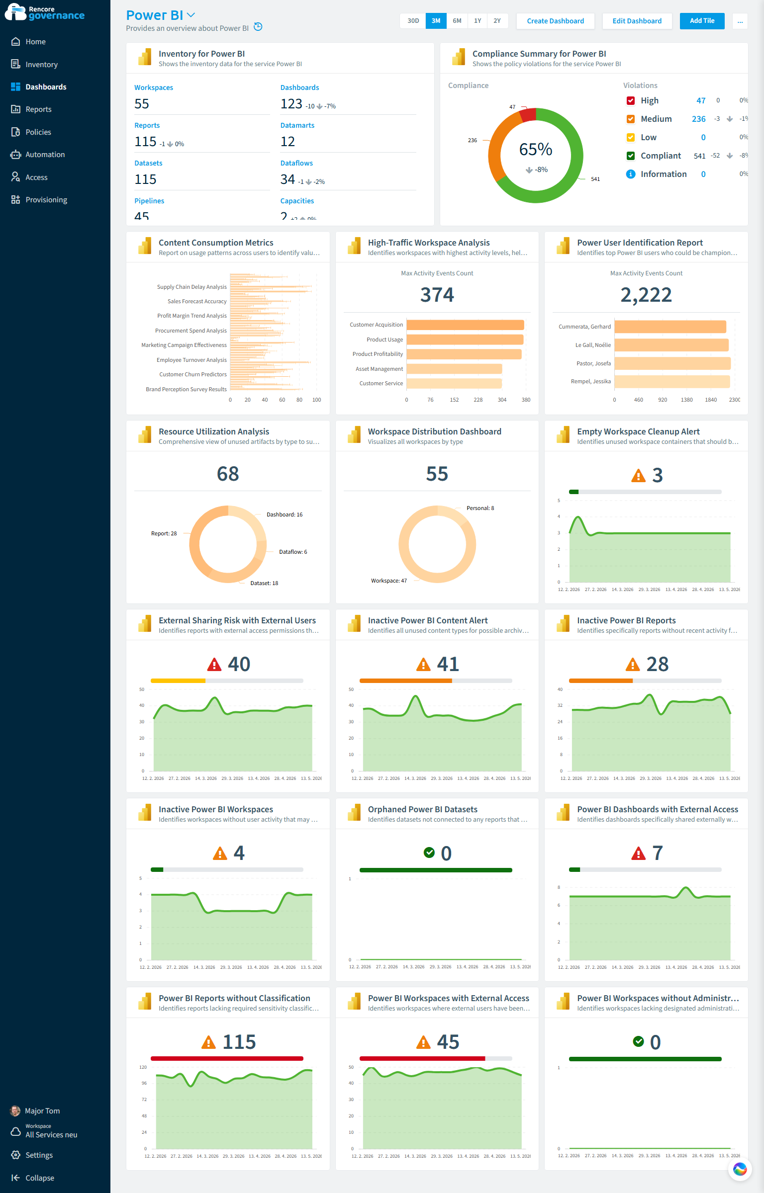The height and width of the screenshot is (1193, 764).
Task: Toggle the Low violations checkbox
Action: (630, 137)
